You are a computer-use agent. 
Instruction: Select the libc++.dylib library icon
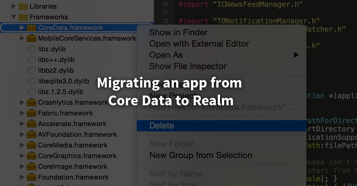click(31, 60)
